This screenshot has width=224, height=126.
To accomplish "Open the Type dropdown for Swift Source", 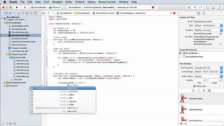I will pyautogui.click(x=208, y=26).
